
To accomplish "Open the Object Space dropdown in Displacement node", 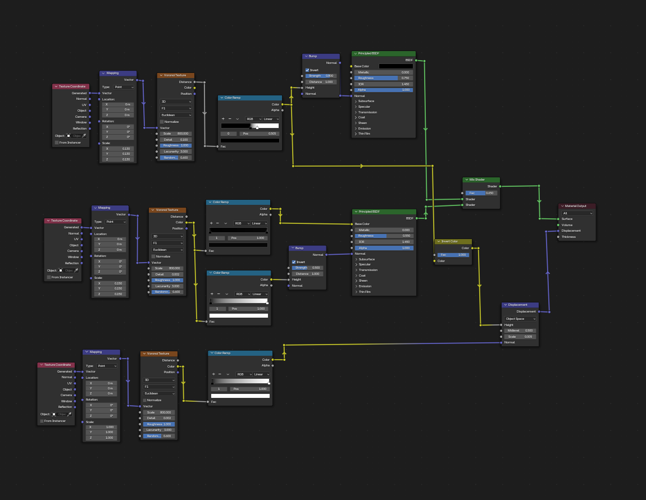I will click(520, 319).
